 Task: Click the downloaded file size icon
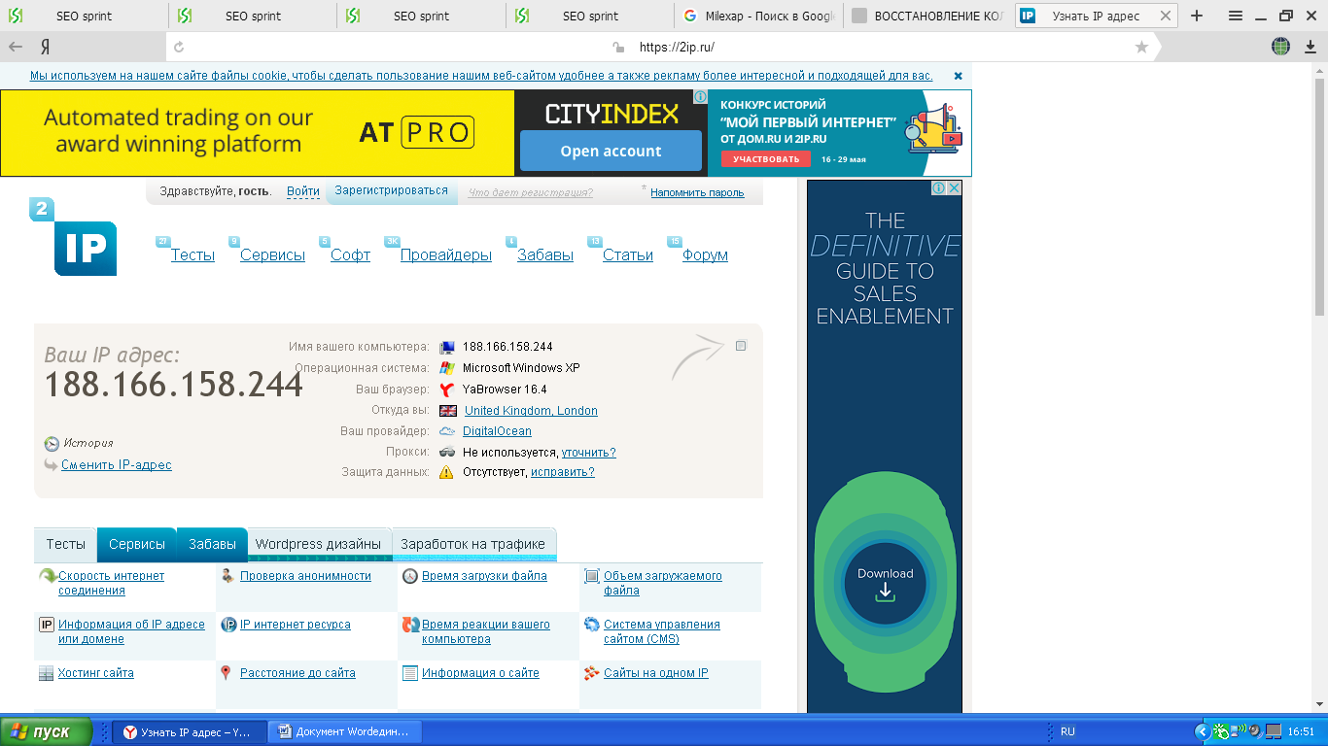pyautogui.click(x=592, y=576)
